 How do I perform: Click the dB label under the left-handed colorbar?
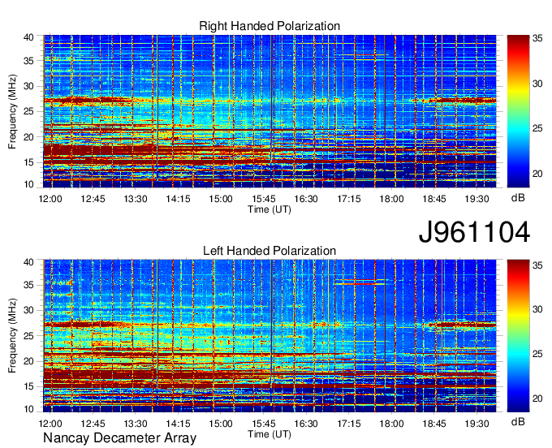518,422
